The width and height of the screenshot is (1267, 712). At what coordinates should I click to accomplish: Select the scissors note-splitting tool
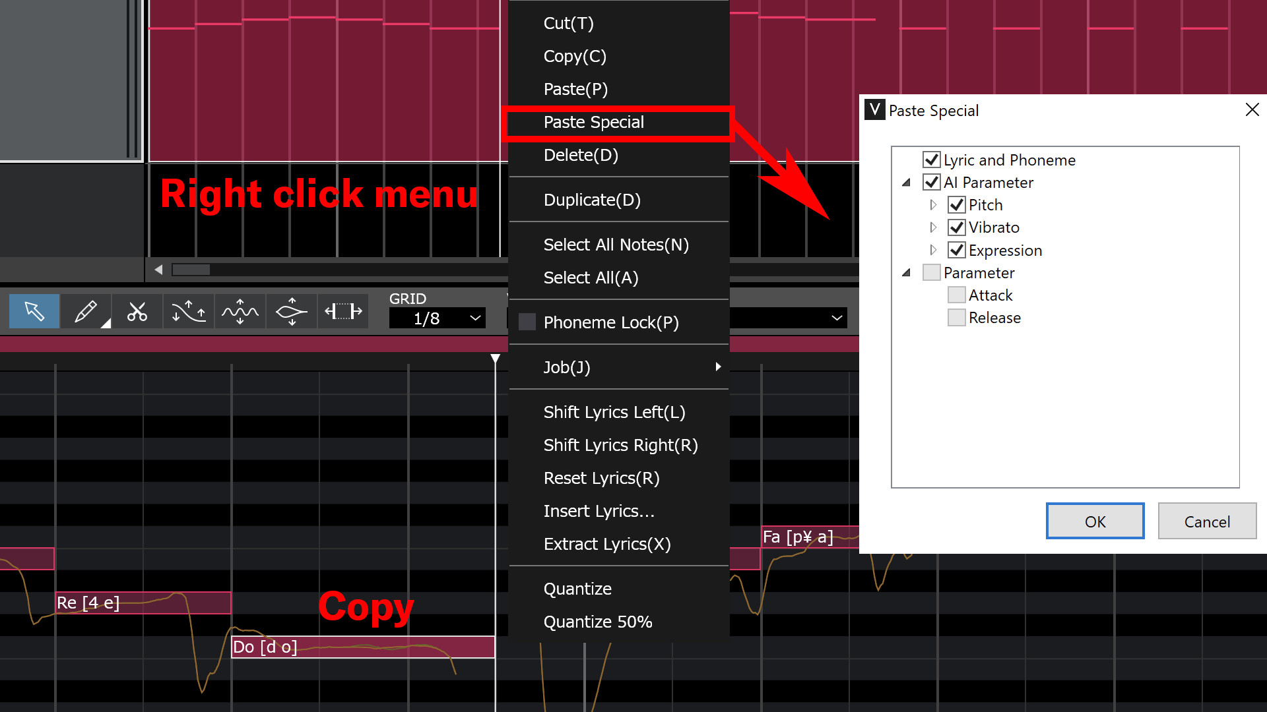click(x=137, y=311)
